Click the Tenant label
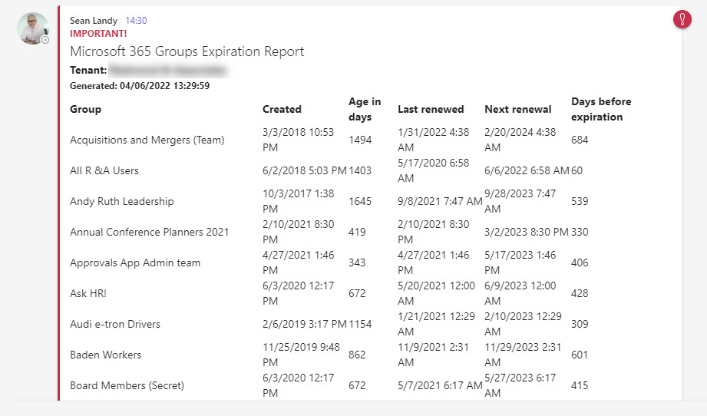707x416 pixels. tap(88, 71)
